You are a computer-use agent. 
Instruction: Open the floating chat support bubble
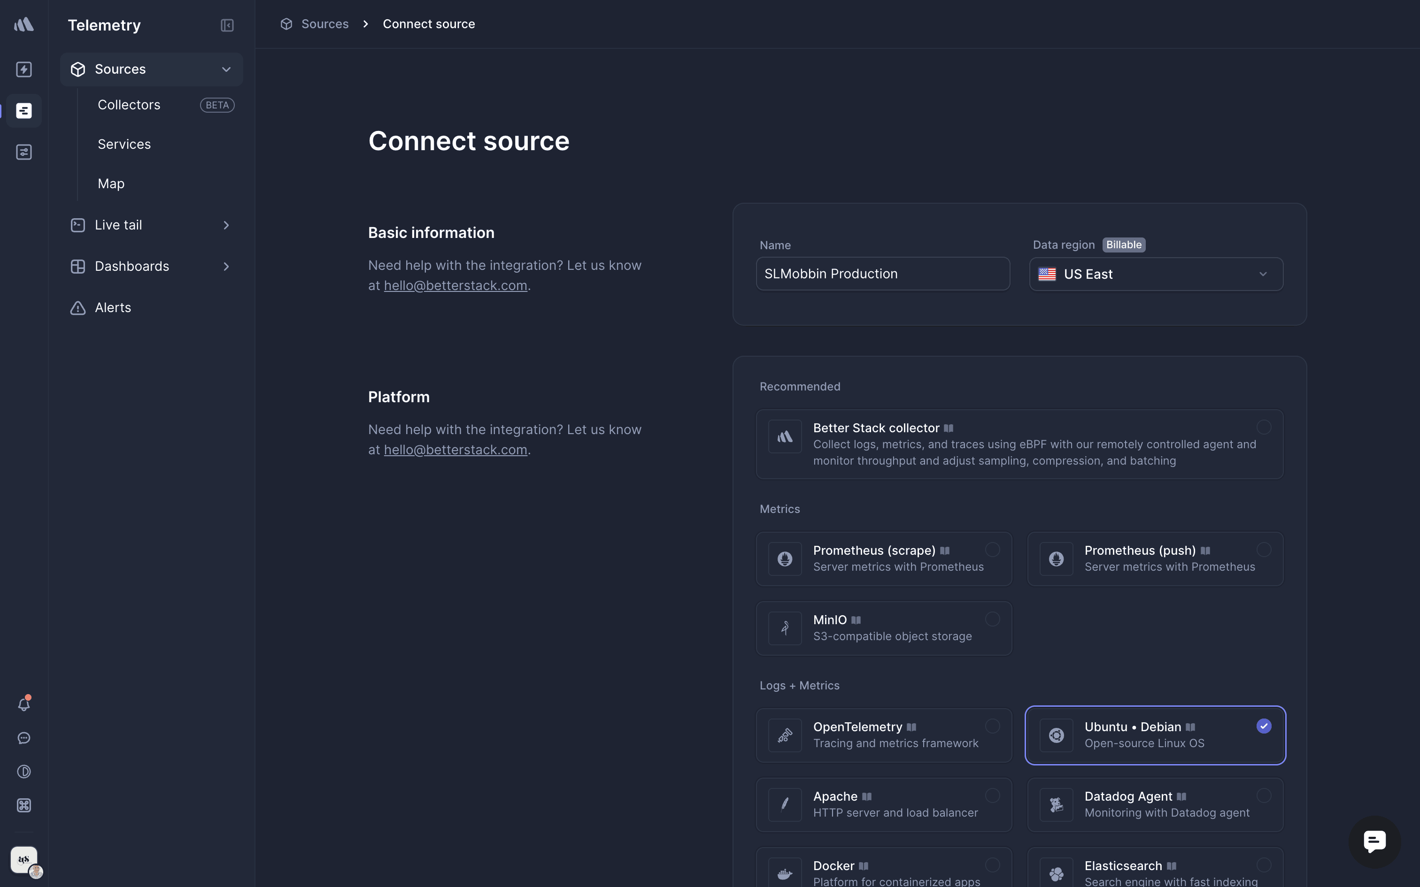pyautogui.click(x=1374, y=842)
